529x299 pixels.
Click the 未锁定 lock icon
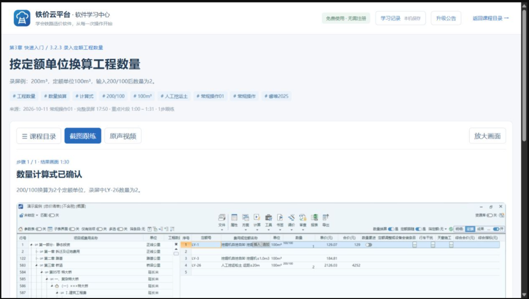[x=21, y=215]
